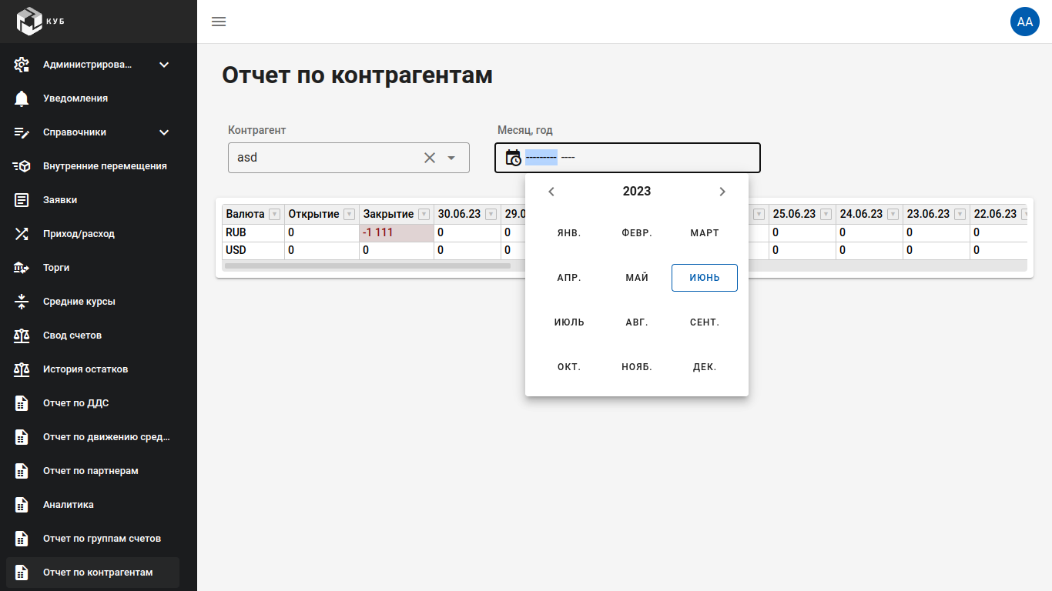The width and height of the screenshot is (1052, 591).
Task: Expand the Справочники menu chevron
Action: (x=164, y=132)
